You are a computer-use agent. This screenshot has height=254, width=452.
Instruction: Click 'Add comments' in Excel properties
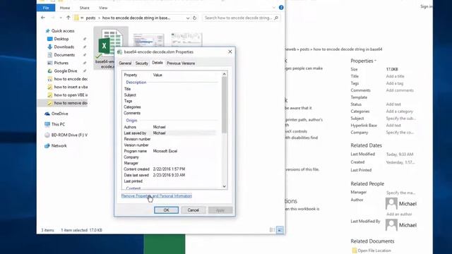[x=400, y=90]
